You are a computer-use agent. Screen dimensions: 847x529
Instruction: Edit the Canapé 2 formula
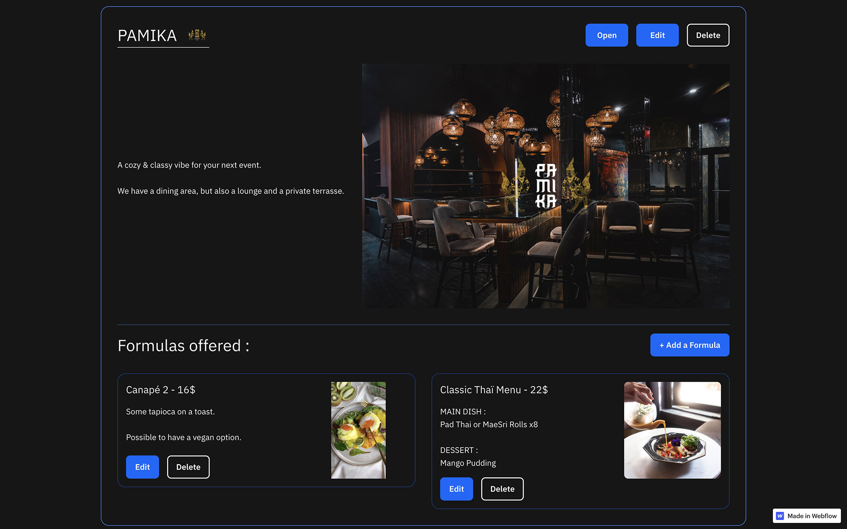click(x=142, y=467)
